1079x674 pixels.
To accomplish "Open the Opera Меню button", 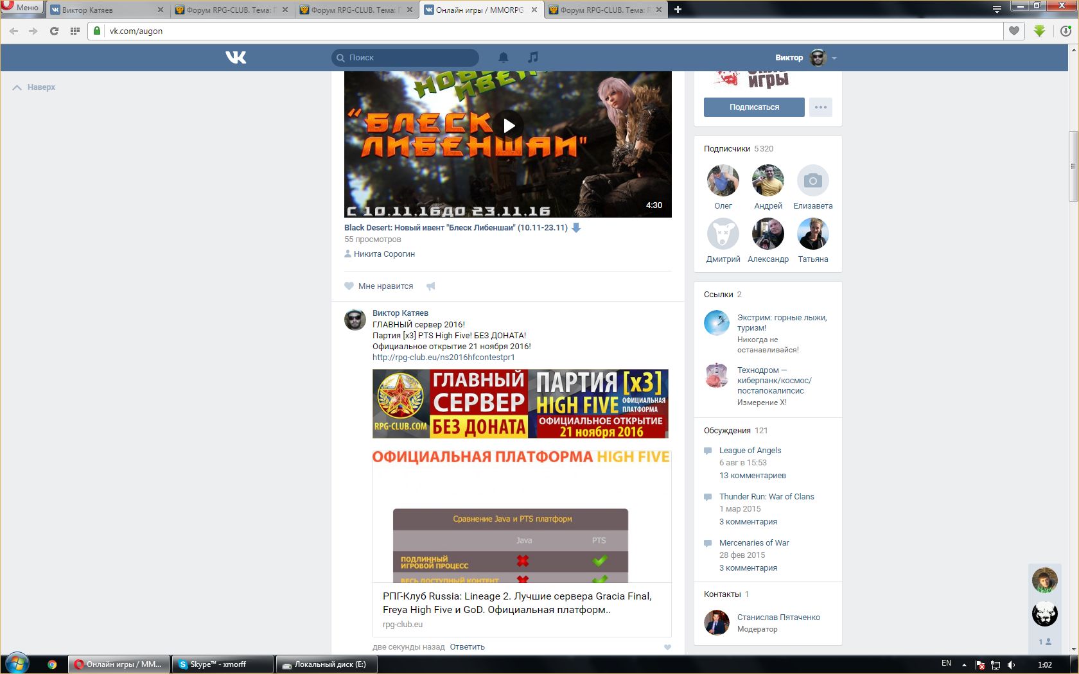I will pos(22,8).
